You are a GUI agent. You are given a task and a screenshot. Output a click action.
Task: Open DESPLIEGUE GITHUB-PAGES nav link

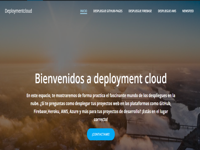pos(108,11)
